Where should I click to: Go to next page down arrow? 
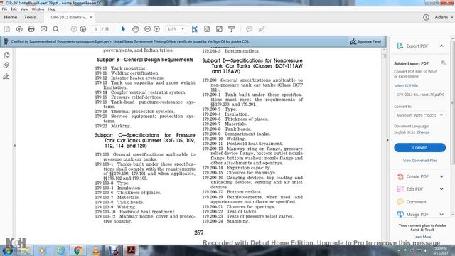click(83, 29)
